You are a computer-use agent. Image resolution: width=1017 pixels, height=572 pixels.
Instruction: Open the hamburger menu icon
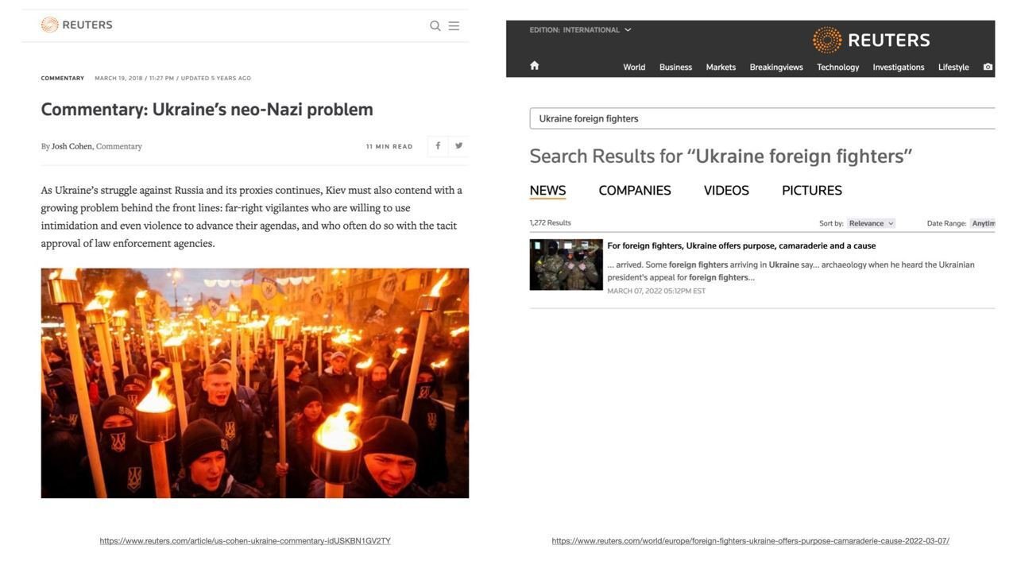[x=454, y=26]
